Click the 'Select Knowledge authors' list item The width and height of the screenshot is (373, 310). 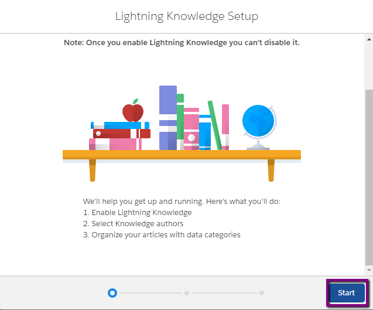(134, 224)
